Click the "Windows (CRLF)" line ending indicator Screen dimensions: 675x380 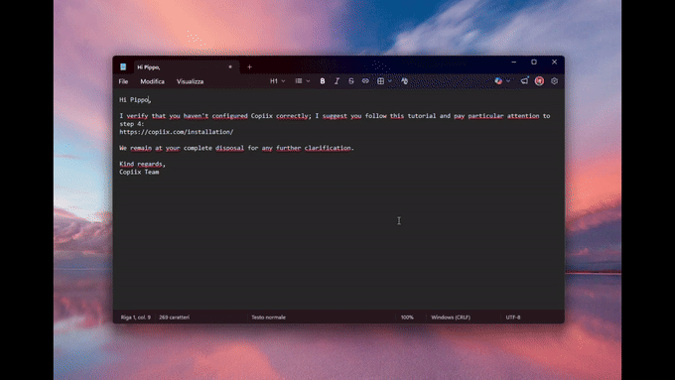click(451, 317)
